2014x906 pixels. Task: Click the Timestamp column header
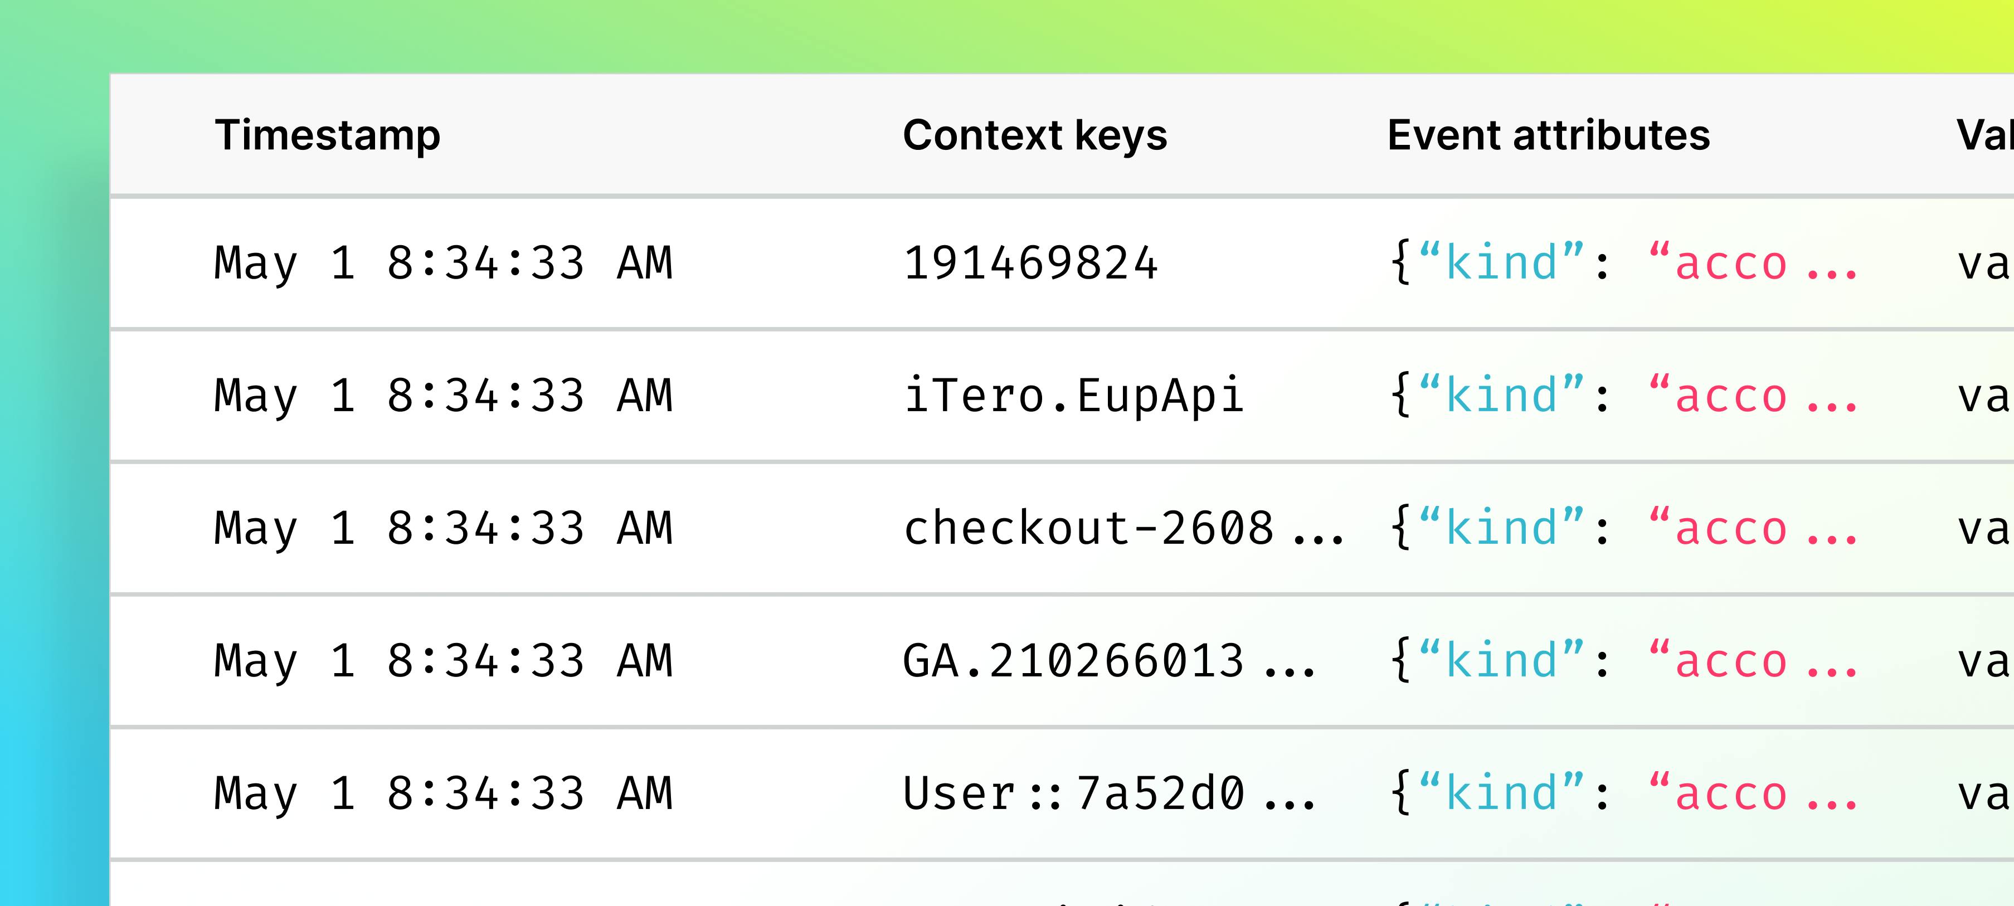(328, 135)
